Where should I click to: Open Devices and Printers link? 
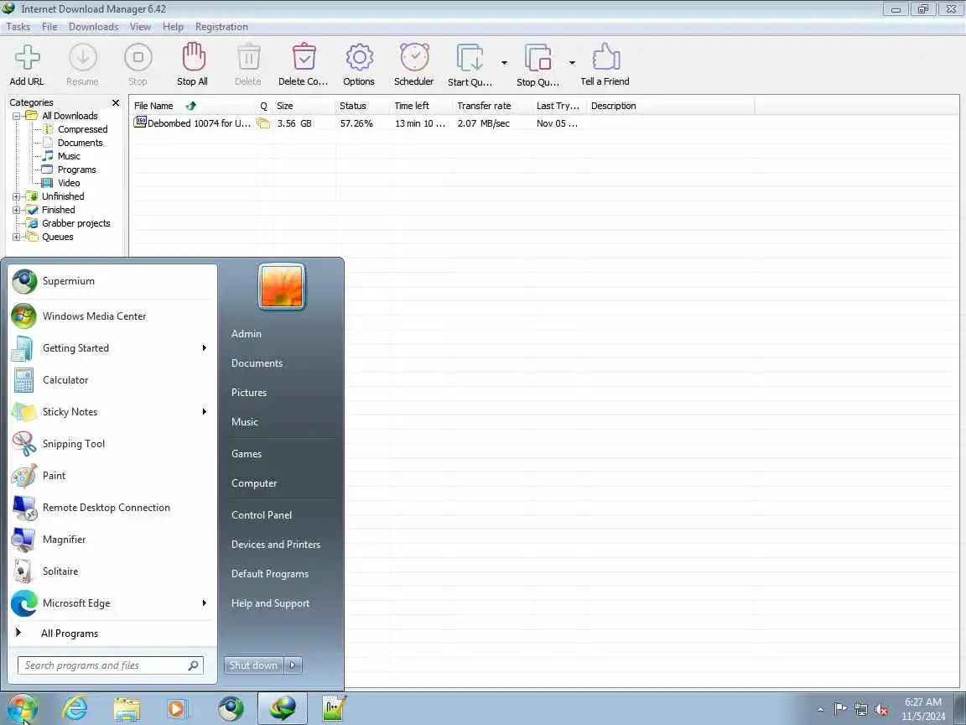[x=276, y=545]
